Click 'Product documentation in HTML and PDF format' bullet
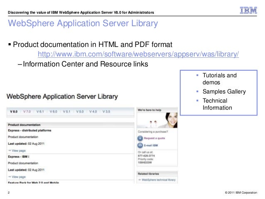Screen dimensions: 265x199 click(93, 44)
